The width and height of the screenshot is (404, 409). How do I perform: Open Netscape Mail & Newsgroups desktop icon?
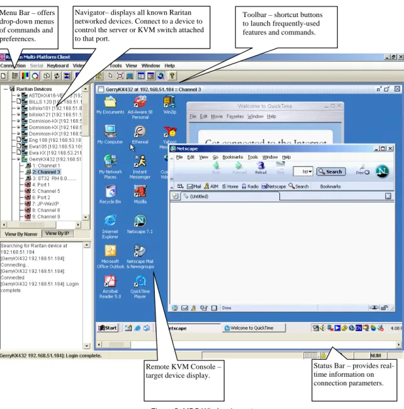(140, 256)
